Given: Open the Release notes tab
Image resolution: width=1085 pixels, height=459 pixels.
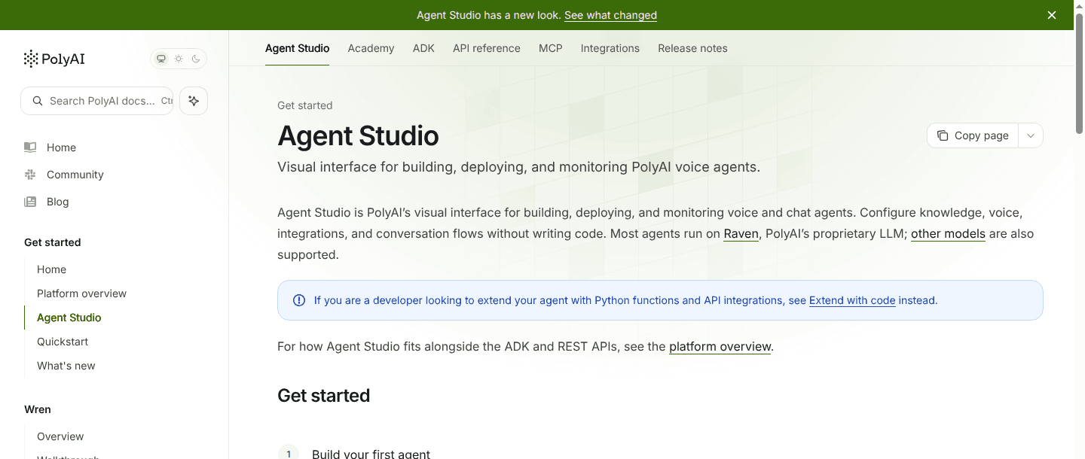Looking at the screenshot, I should point(692,48).
